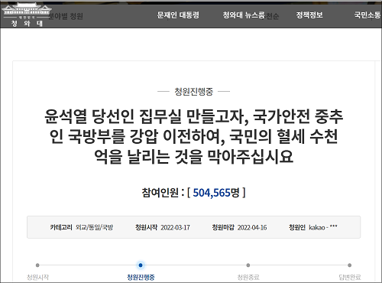This screenshot has width=382, height=283.
Task: Click the 참여인원 label
Action: pyautogui.click(x=160, y=193)
